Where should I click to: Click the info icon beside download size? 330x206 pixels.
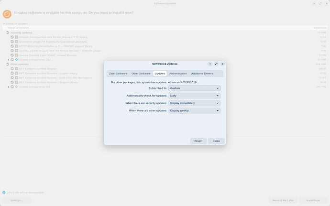click(4, 193)
